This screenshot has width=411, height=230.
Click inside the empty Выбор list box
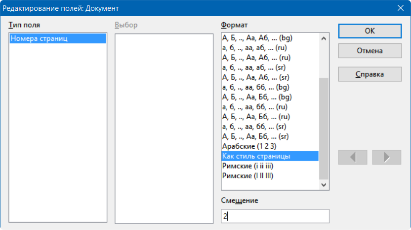(164, 128)
